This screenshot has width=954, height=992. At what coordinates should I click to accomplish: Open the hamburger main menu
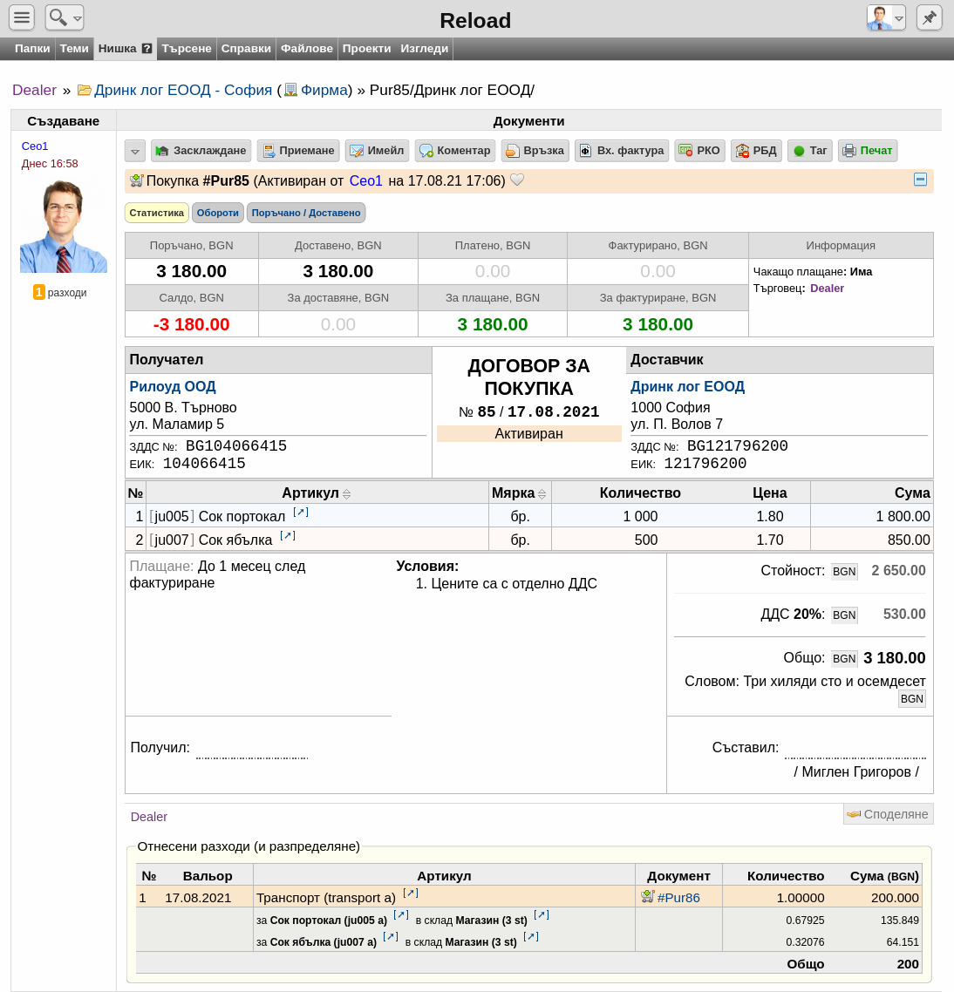tap(22, 17)
